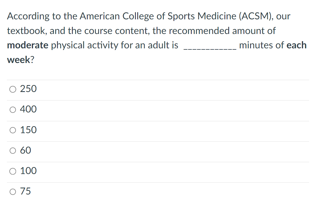Click the '100' answer label text
Screen dimensions: 311x200
(28, 171)
